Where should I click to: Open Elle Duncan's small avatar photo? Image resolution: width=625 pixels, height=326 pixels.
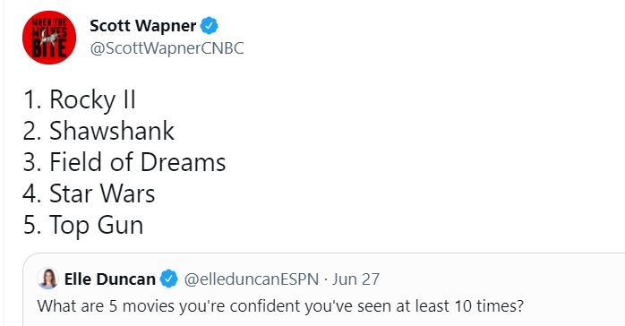(47, 279)
